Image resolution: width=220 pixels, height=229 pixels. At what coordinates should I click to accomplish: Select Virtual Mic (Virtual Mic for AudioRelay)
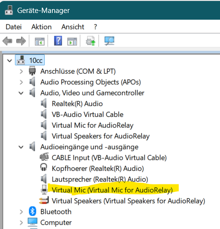(112, 190)
